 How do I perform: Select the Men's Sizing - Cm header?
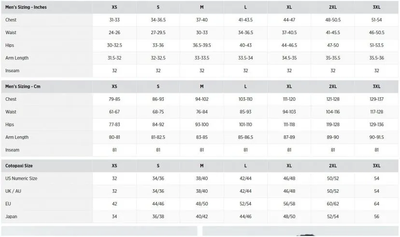[23, 86]
